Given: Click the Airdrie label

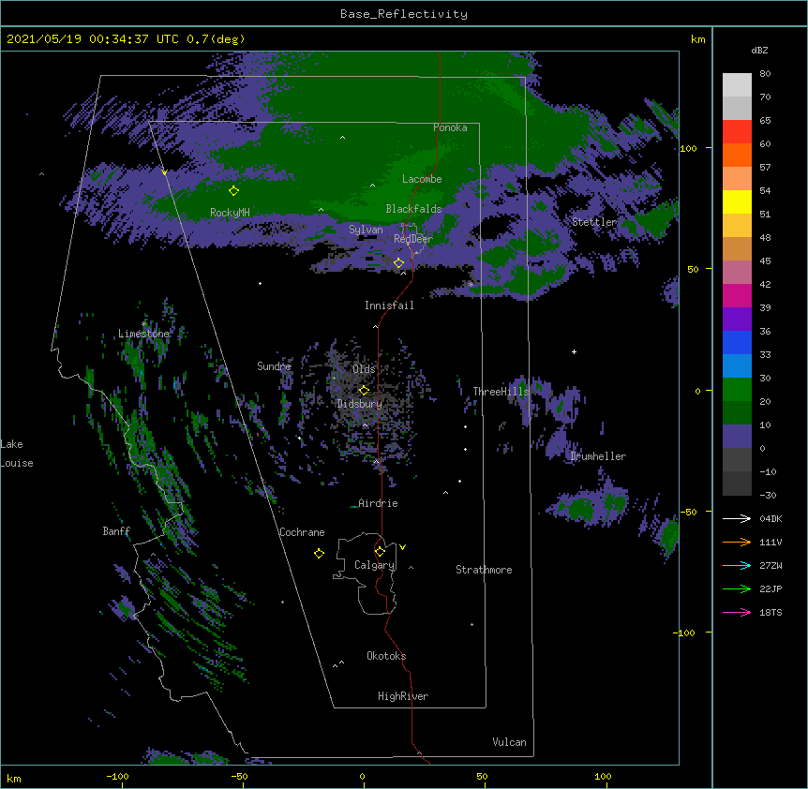Looking at the screenshot, I should 378,503.
